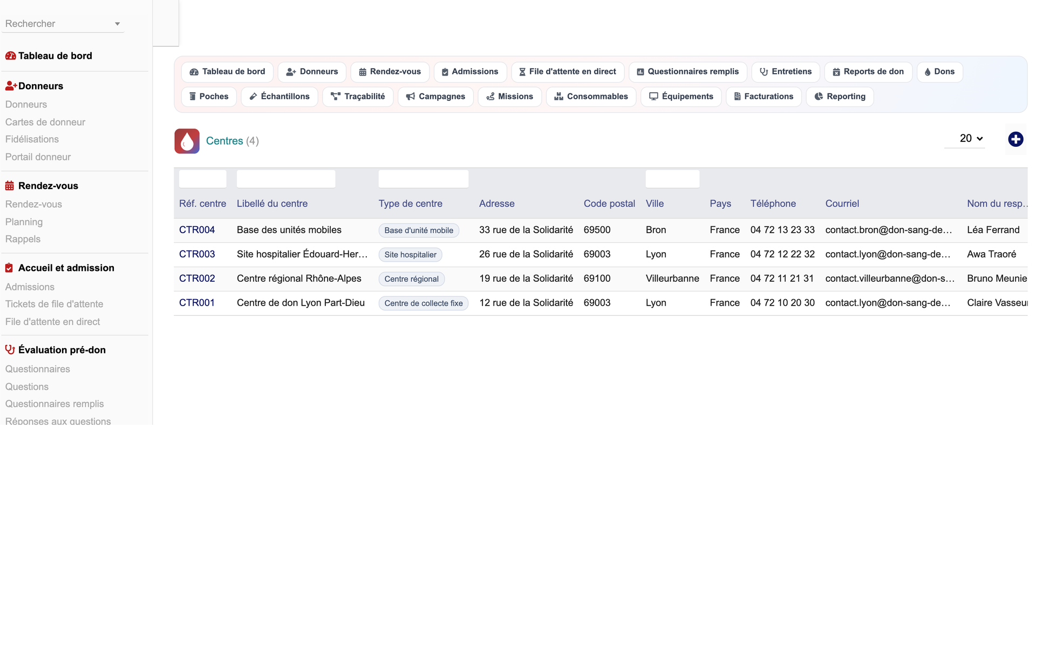Screen dimensions: 1050x650
Task: Click the Tableau de bord gauge icon in sidebar
Action: click(10, 56)
